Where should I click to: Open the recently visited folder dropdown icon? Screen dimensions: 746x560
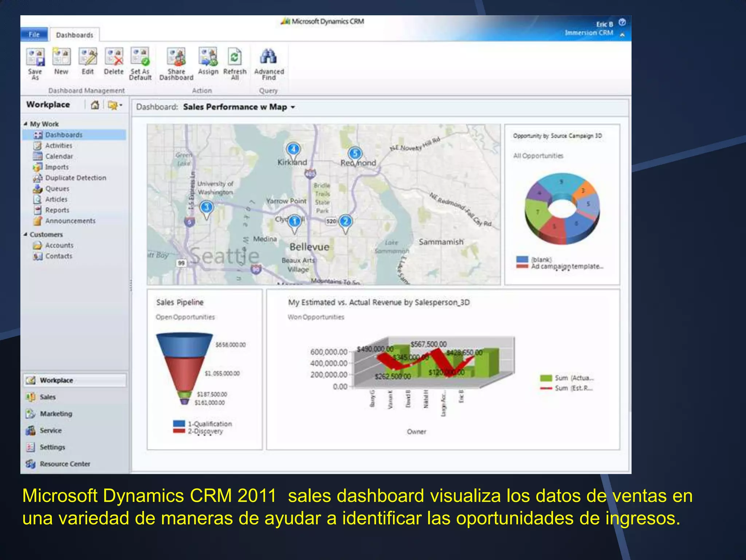(x=115, y=105)
